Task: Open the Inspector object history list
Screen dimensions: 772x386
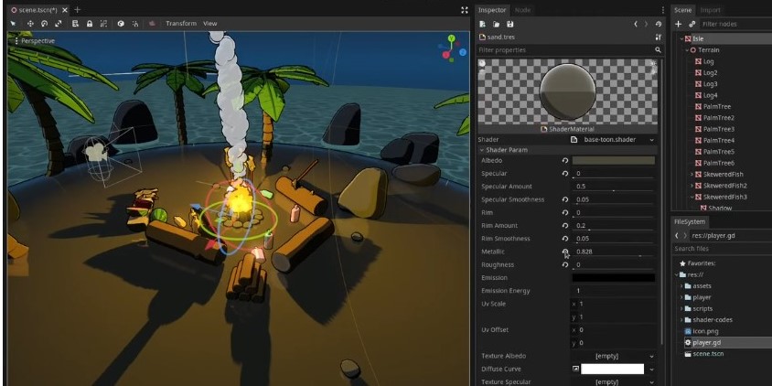Action: (x=659, y=24)
